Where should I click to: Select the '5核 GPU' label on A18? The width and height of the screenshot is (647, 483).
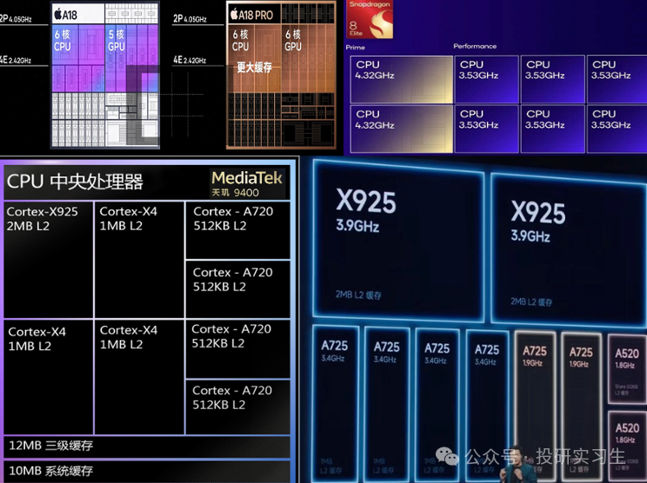pos(117,40)
